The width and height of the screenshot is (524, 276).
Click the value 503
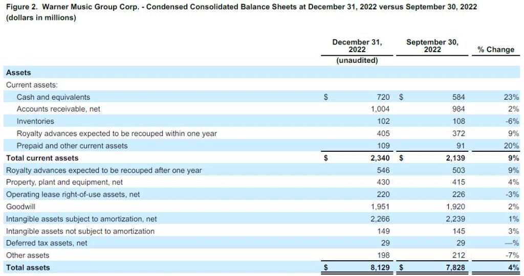(458, 170)
